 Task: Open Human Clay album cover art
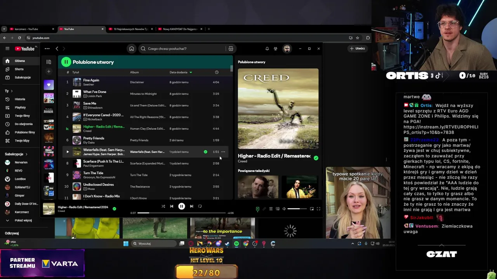click(x=278, y=108)
